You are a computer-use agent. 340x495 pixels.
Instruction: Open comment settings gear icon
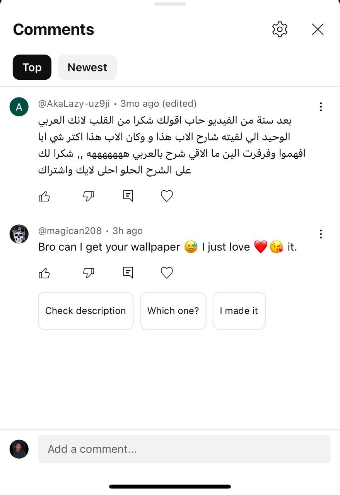(x=280, y=29)
